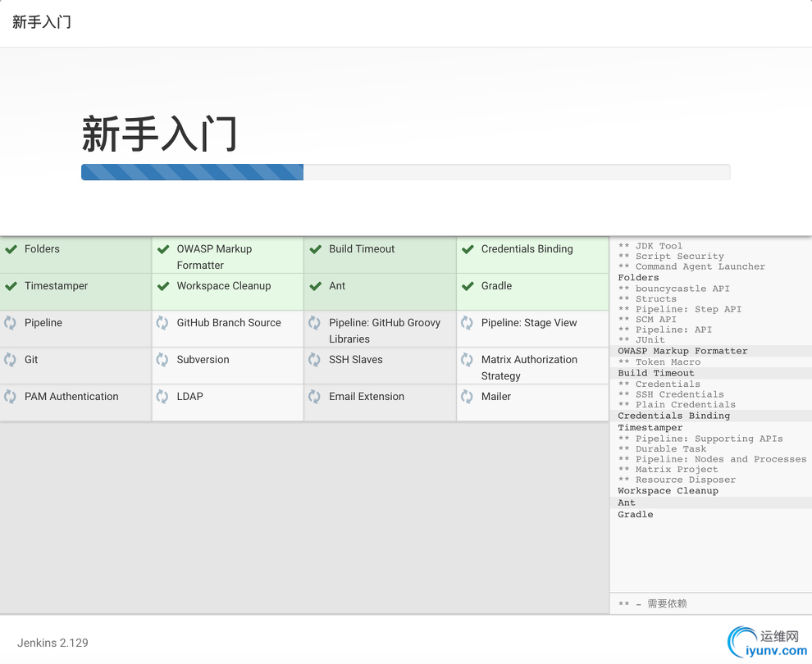Click '** Script Security' log line

(x=671, y=257)
